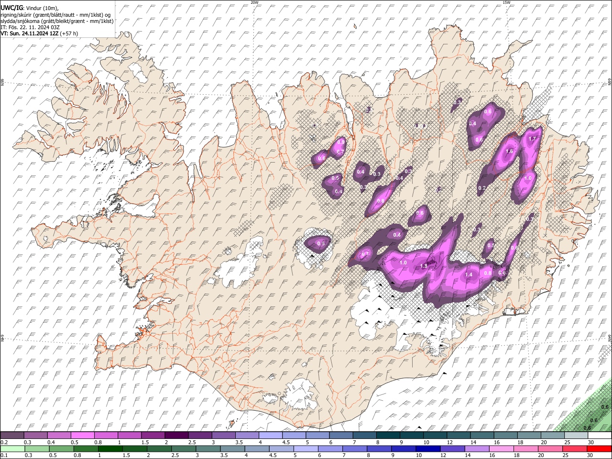This screenshot has width=612, height=459.
Task: Click the UWC/IG Vindur (10m) title line
Action: click(30, 8)
